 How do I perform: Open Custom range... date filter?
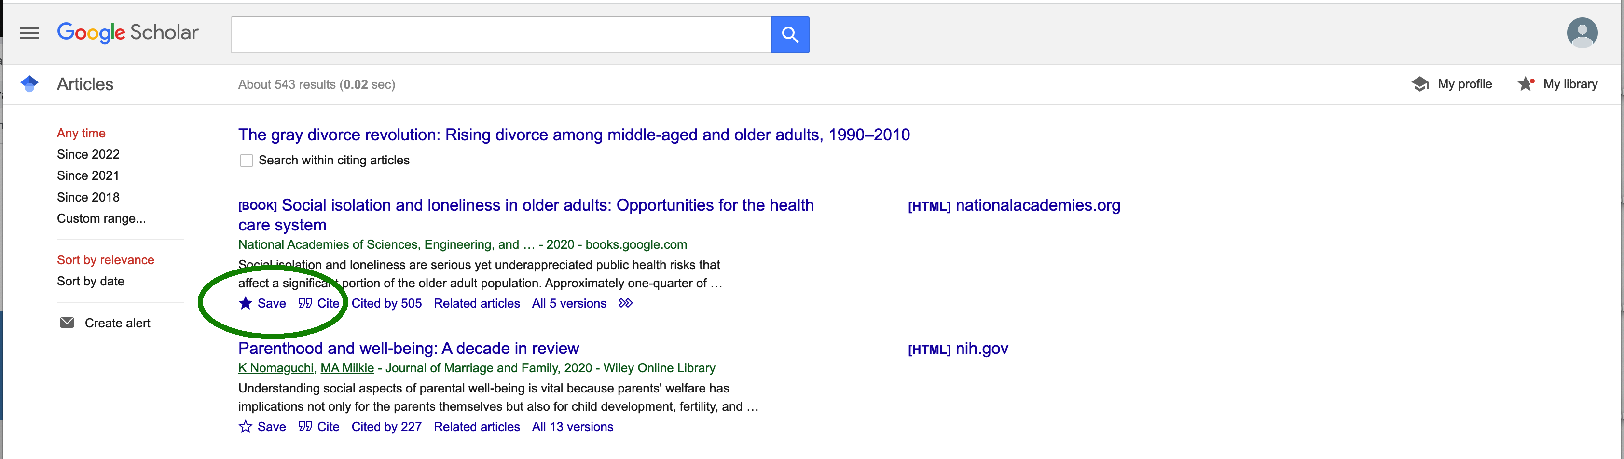coord(101,218)
